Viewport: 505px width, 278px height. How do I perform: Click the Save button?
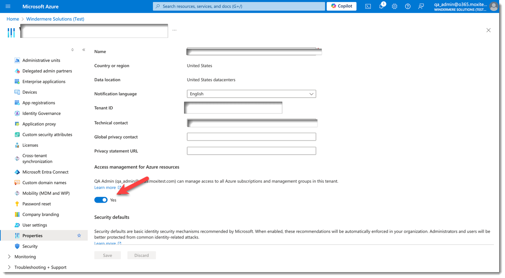tap(108, 255)
